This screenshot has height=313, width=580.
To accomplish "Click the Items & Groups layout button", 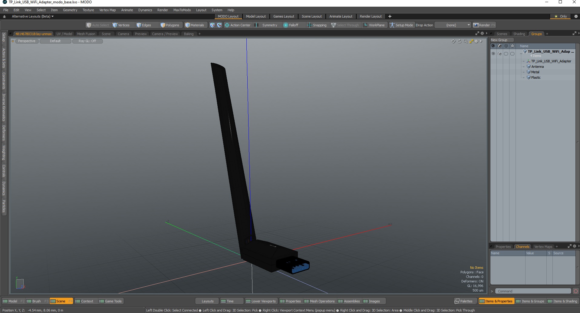I will click(x=530, y=301).
